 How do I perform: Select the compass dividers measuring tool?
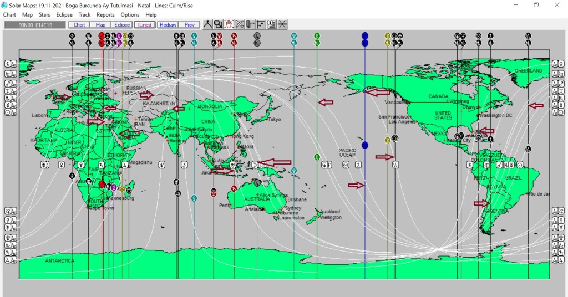[208, 24]
